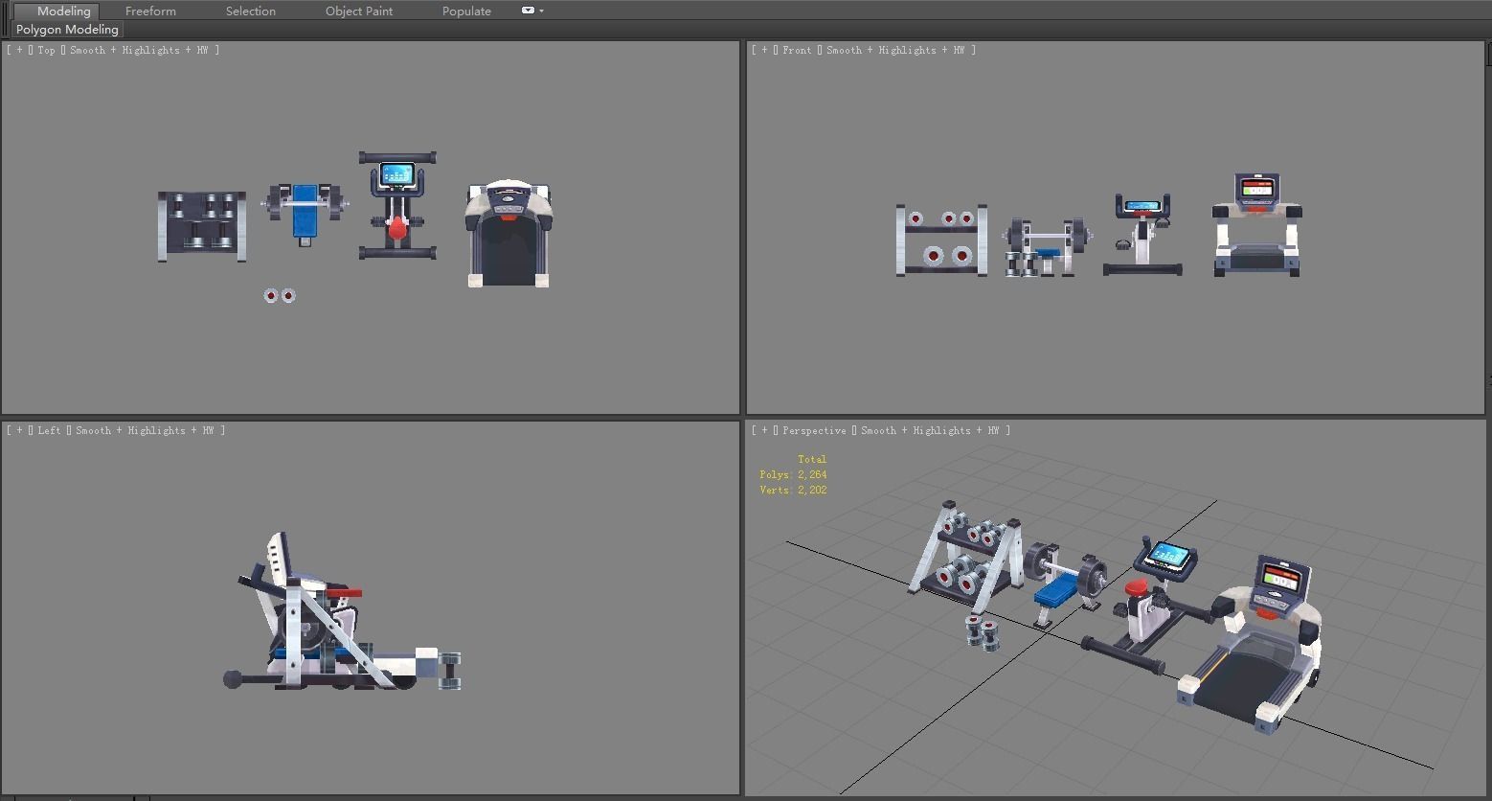This screenshot has height=801, width=1492.
Task: Select the dumbbell rack in the Top viewport
Action: tap(202, 226)
